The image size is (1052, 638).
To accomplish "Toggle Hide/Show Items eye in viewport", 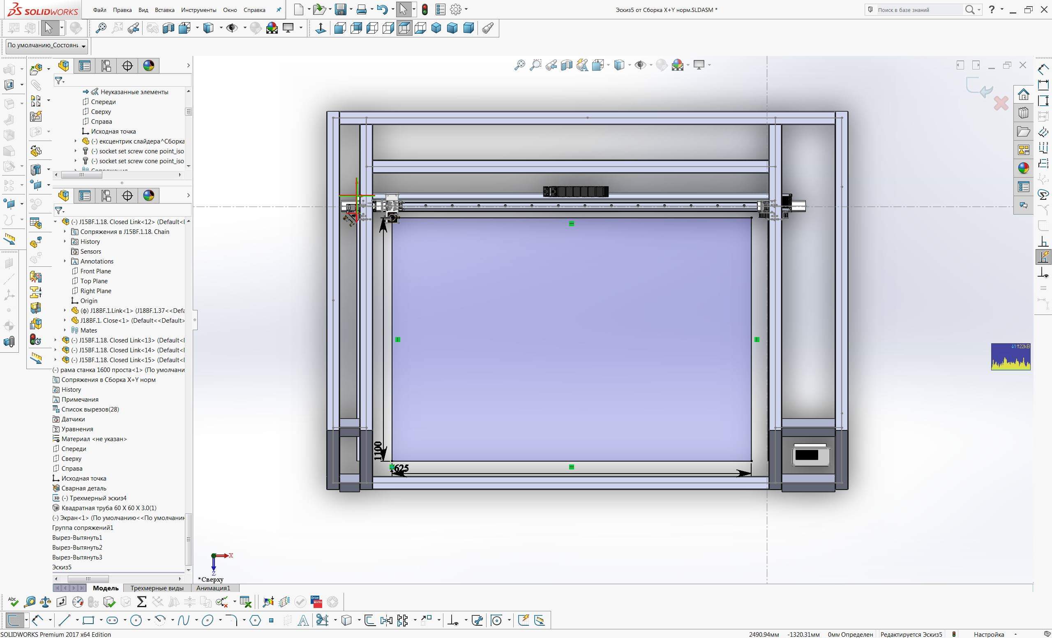I will [640, 65].
